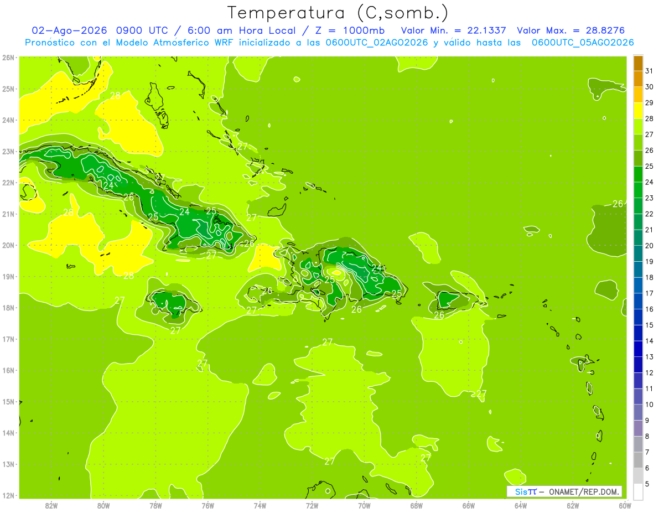The image size is (664, 513).
Task: Click the orange legend swatch between 30 and 31
Action: click(638, 79)
